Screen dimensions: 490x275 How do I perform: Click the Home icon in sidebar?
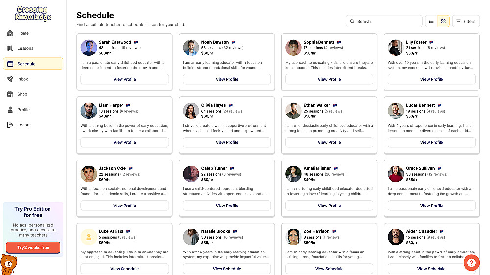10,33
